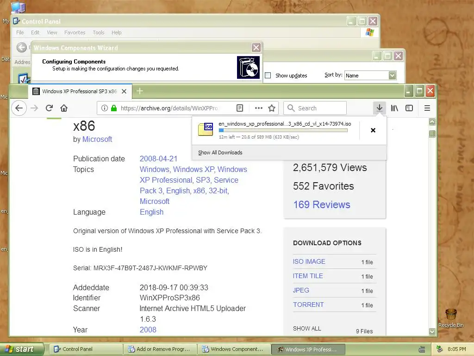This screenshot has height=356, width=474.
Task: Show the Firefox sidebars button
Action: coord(409,108)
